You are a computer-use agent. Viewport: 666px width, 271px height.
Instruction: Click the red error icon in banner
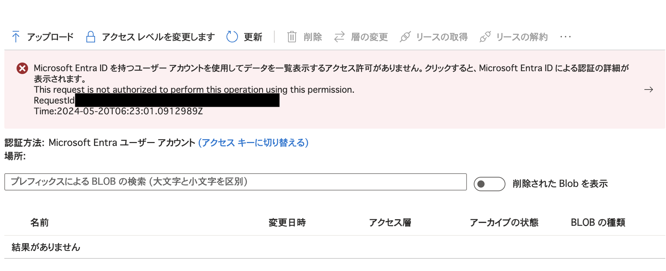pos(22,68)
